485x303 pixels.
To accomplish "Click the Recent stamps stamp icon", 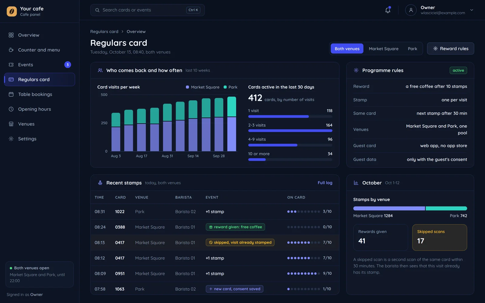I will pyautogui.click(x=100, y=183).
